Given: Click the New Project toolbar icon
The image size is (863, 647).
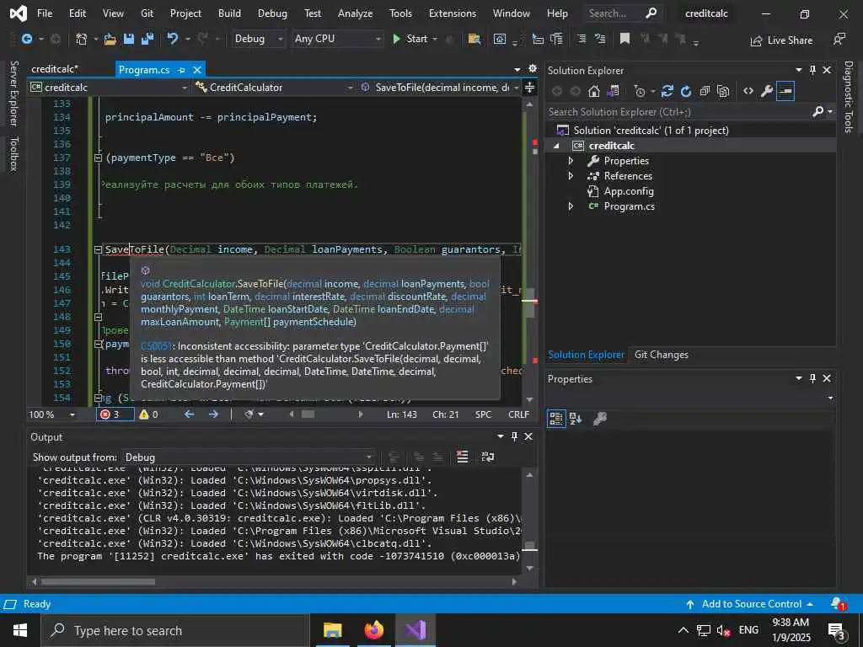Looking at the screenshot, I should click(x=82, y=39).
